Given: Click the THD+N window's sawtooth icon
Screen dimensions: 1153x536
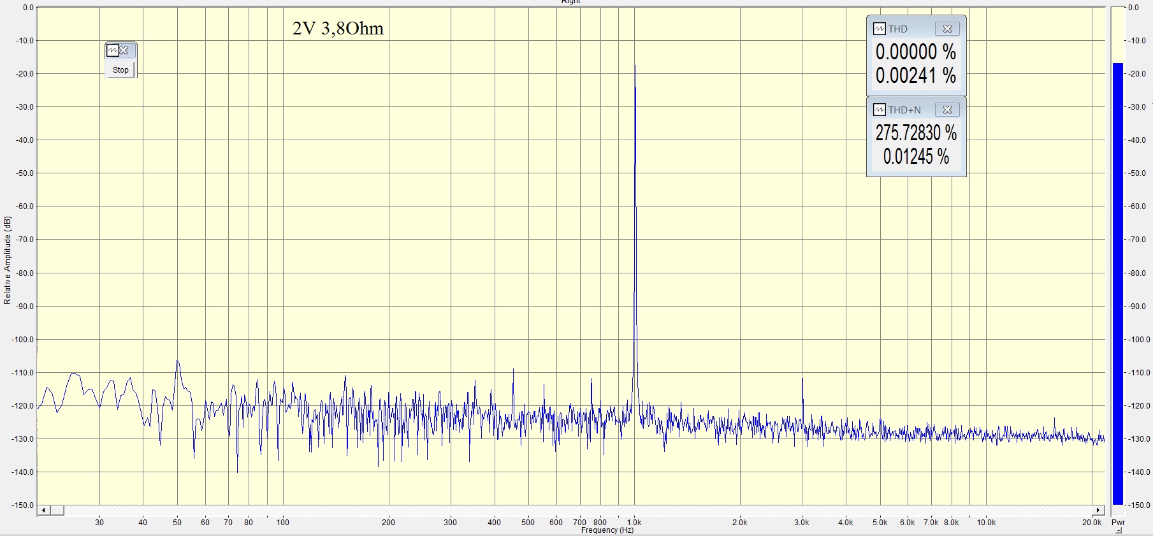Looking at the screenshot, I should point(880,110).
